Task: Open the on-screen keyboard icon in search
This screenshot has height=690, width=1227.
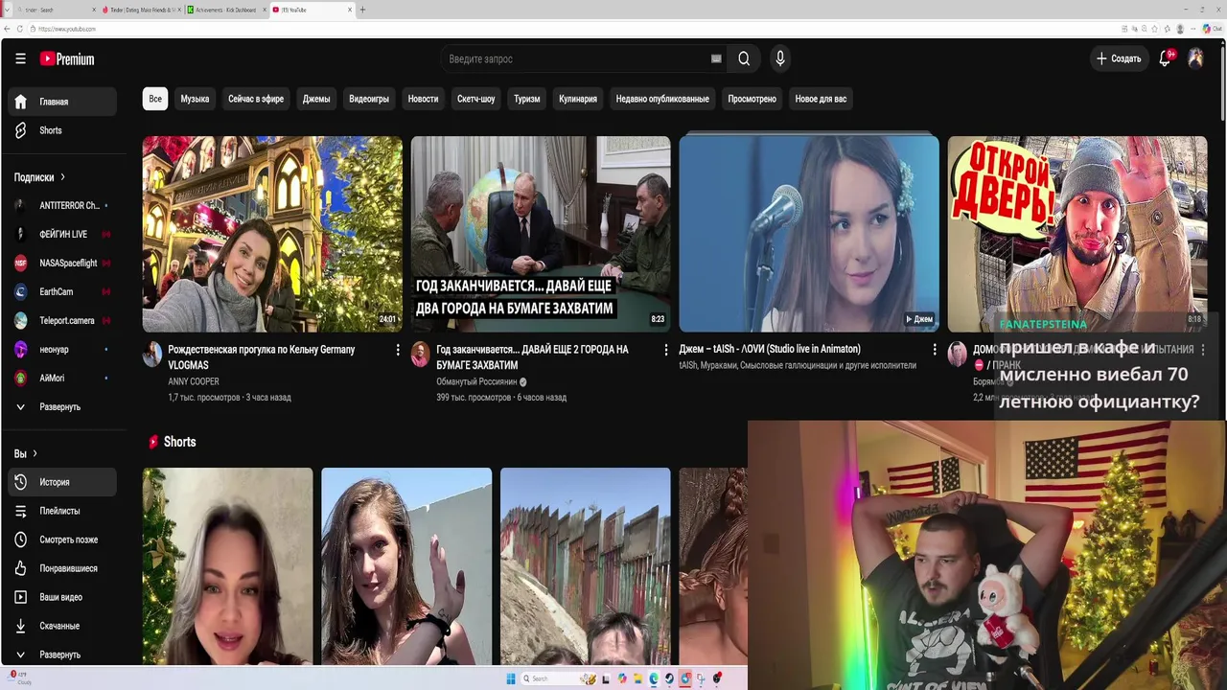Action: [716, 58]
